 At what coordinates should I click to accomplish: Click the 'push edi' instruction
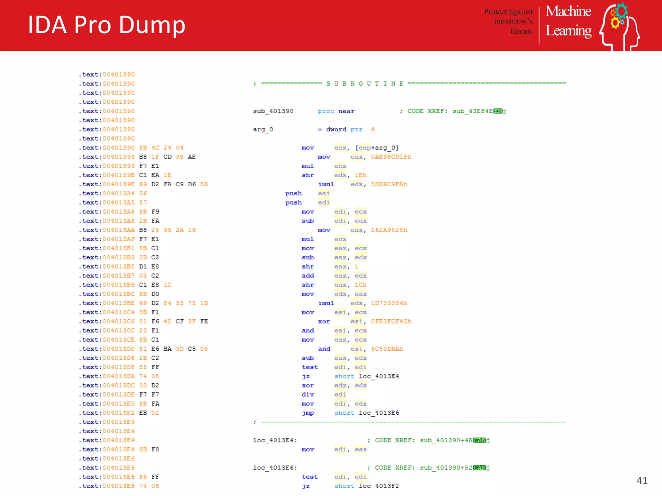(x=307, y=202)
